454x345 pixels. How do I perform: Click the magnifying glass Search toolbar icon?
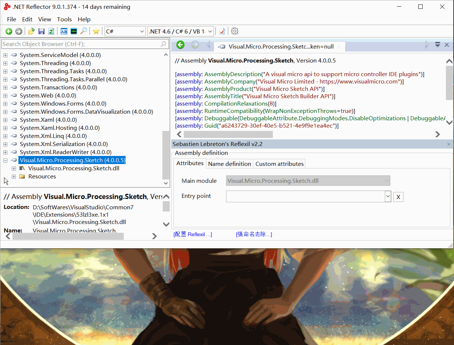point(84,31)
